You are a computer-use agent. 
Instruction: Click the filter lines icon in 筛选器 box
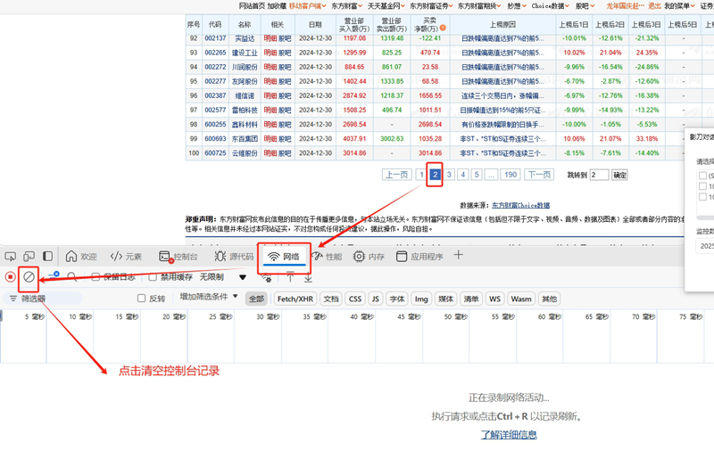tap(13, 299)
